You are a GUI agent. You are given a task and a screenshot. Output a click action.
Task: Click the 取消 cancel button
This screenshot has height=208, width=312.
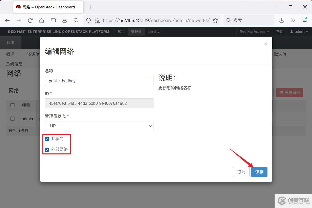click(241, 172)
